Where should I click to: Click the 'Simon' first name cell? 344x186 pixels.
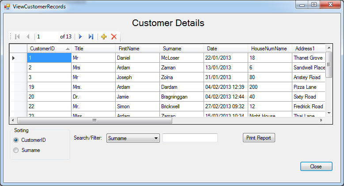(137, 106)
